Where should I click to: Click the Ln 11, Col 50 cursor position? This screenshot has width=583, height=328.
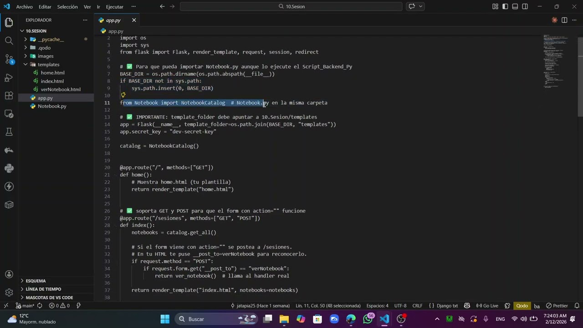point(328,306)
